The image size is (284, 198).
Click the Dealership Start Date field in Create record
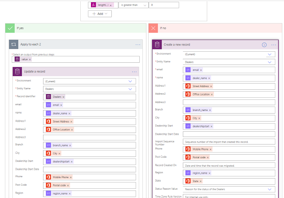coord(229,134)
